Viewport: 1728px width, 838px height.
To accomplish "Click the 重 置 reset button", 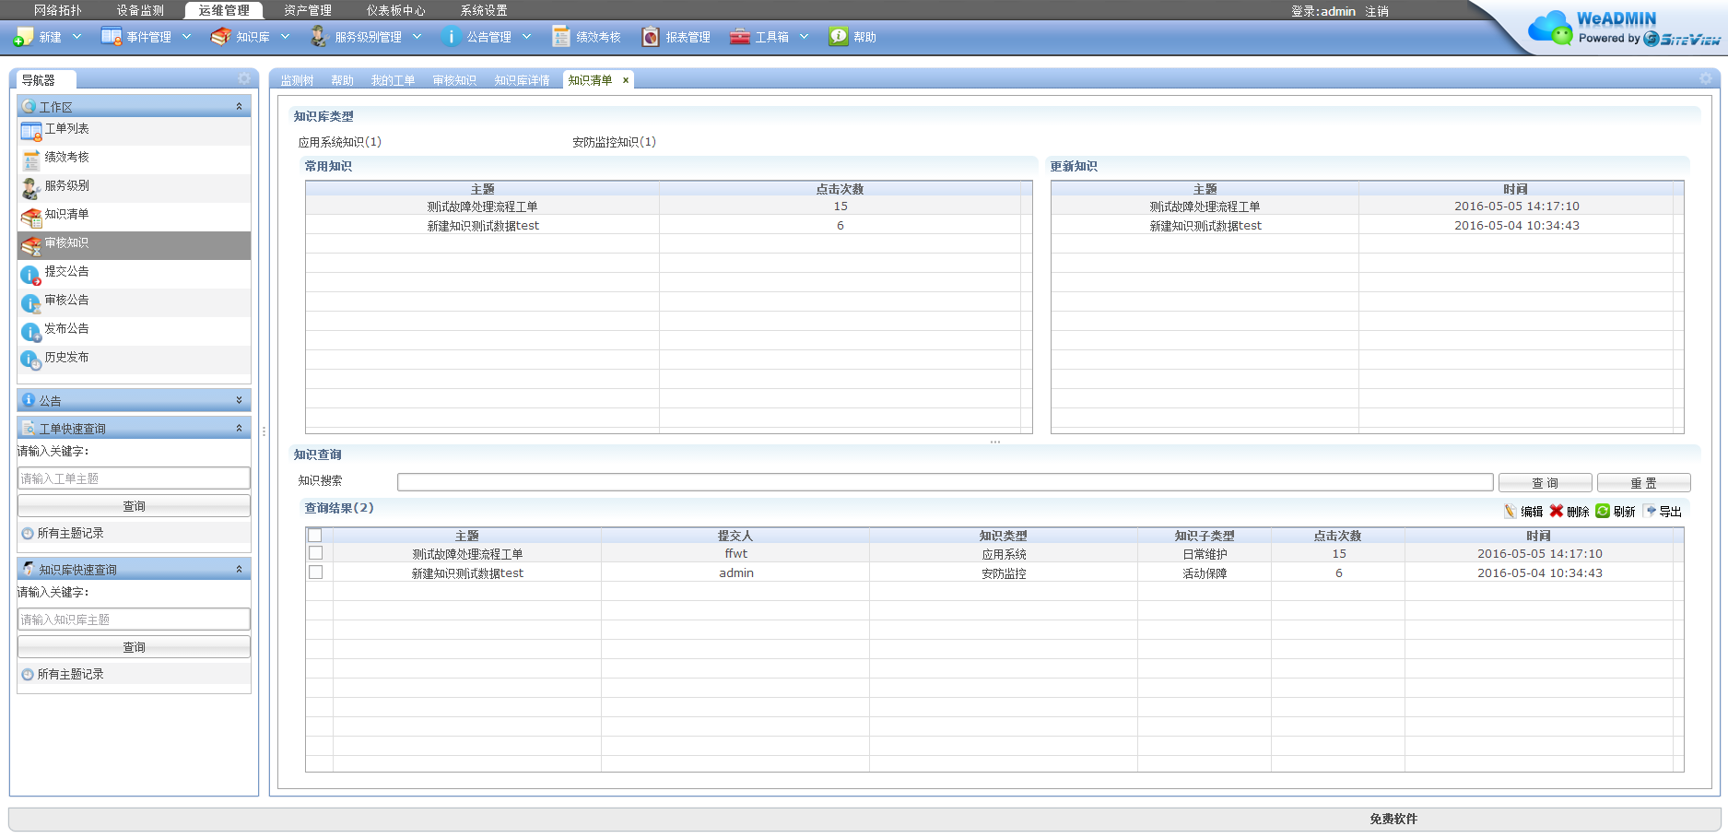I will tap(1643, 483).
